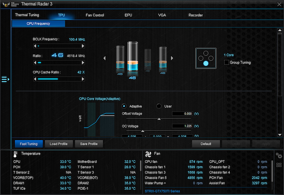
Task: Select User voltage mode
Action: pyautogui.click(x=159, y=106)
